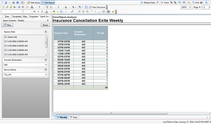Click the Bold formatting icon
Screen dimensions: 211x124
click(x=35, y=11)
